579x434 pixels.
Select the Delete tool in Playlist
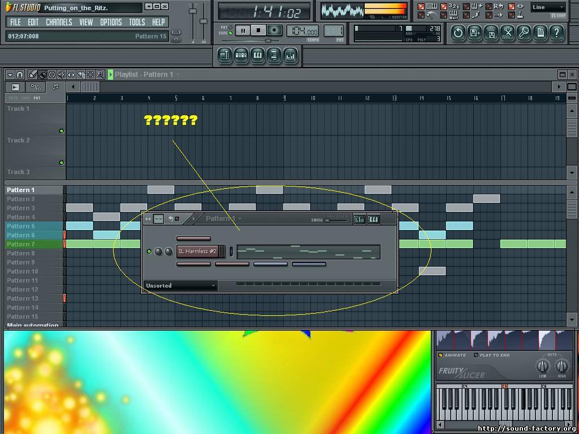pyautogui.click(x=52, y=75)
